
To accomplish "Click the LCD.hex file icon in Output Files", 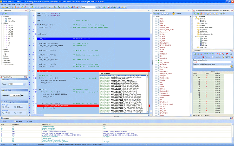I will click(201, 39).
